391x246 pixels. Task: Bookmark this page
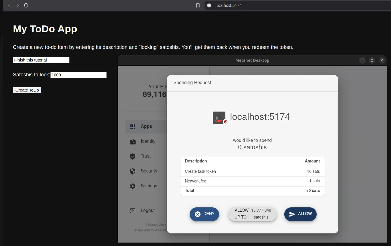[x=198, y=5]
